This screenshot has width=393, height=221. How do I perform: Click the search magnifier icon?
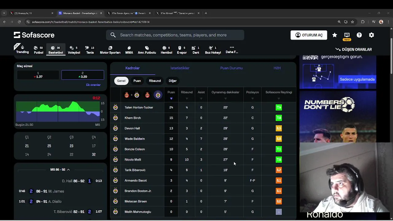(x=113, y=35)
